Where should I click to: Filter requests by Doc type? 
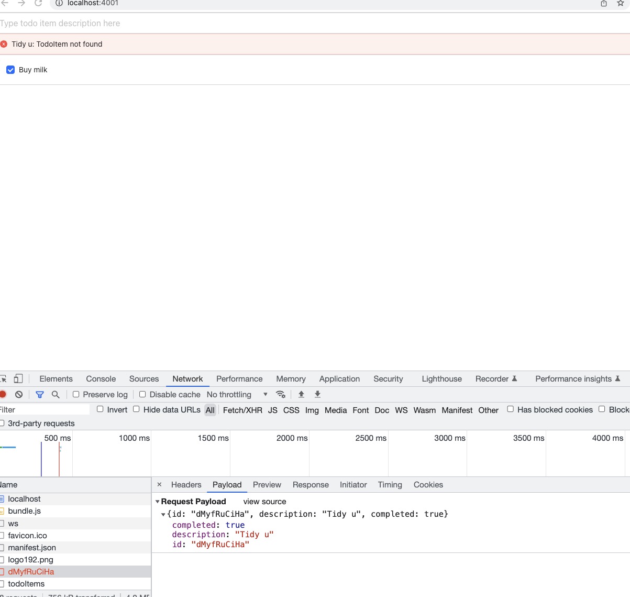point(382,410)
